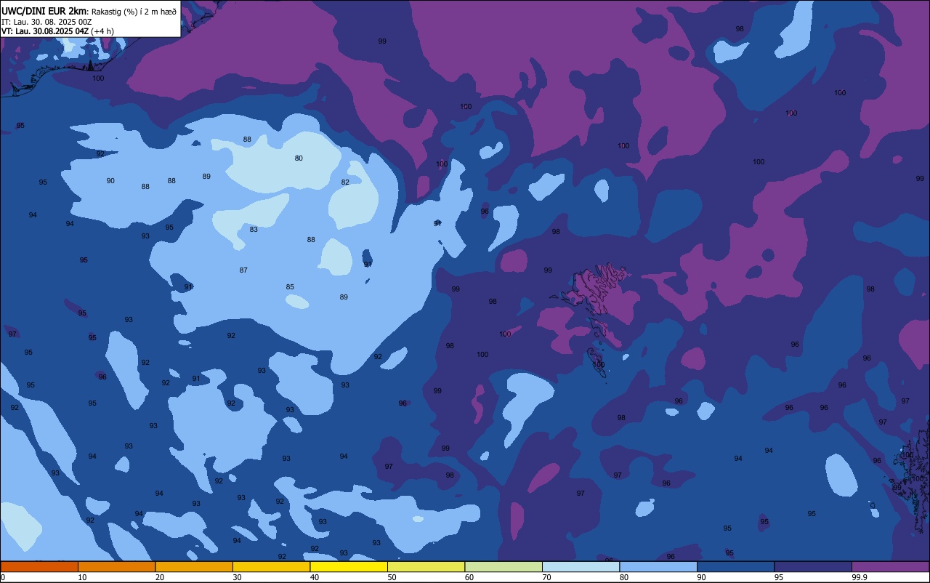This screenshot has height=583, width=930.
Task: Click the UWC/DINI EUR 2km title text
Action: coord(44,11)
